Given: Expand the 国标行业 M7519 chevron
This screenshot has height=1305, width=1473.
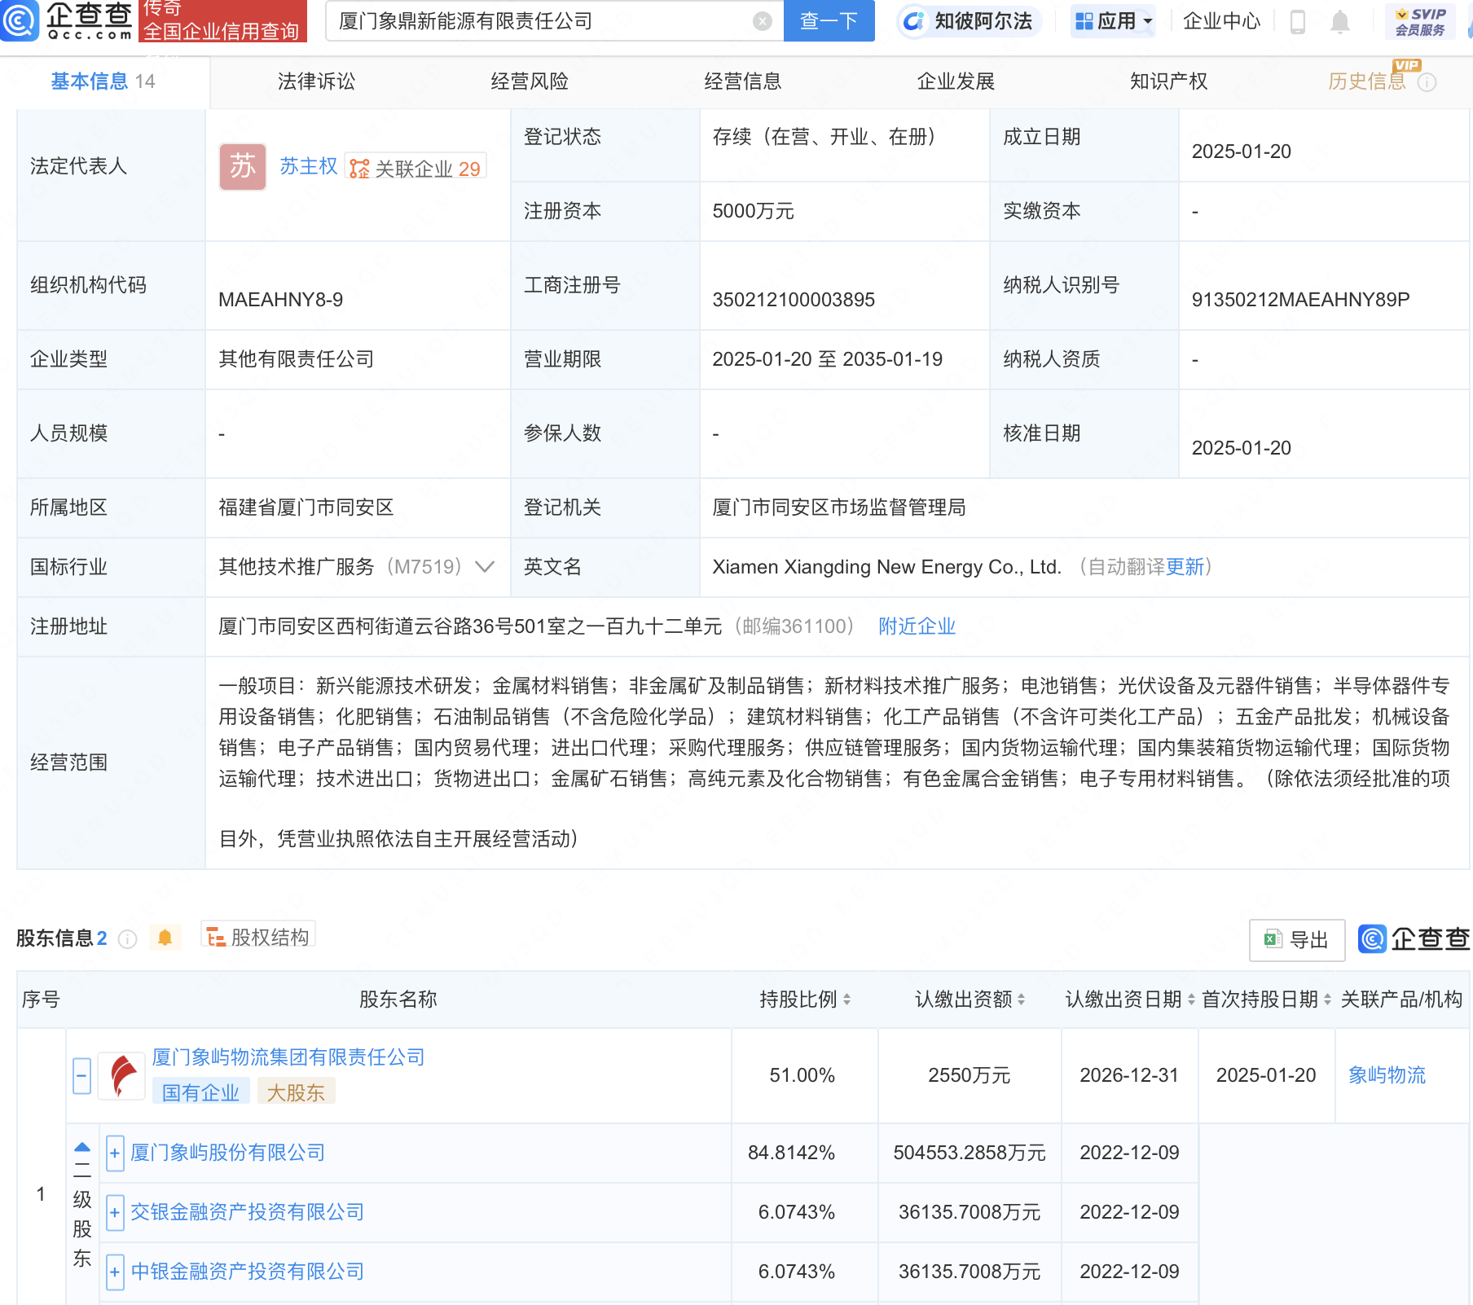Looking at the screenshot, I should click(485, 567).
